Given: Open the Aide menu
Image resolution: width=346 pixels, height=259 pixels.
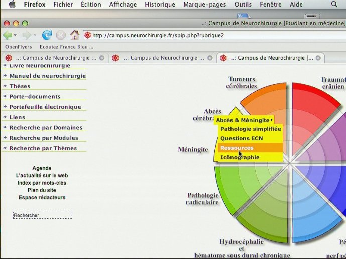Looking at the screenshot, I should pos(296,4).
